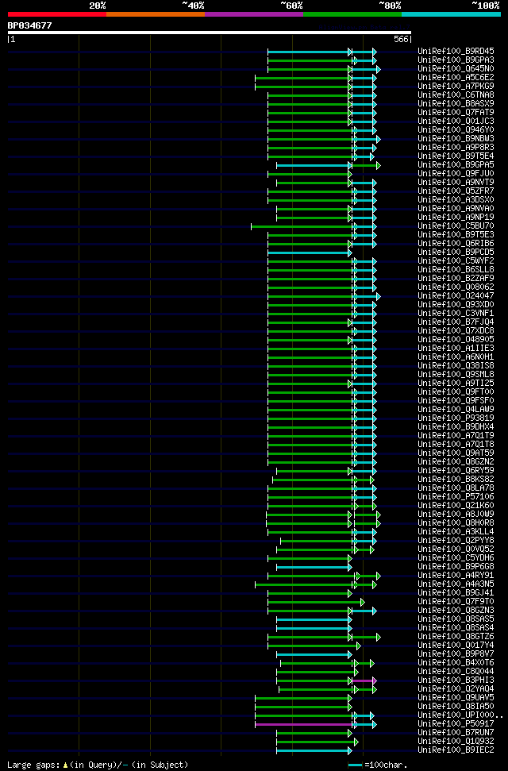This screenshot has width=508, height=771.
Task: Click the cyan alignment bar of UniRef100_B9PCD5
Action: 309,253
